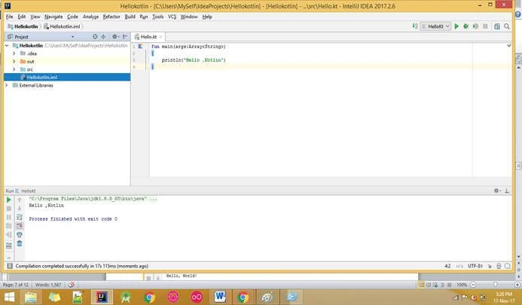Open the Refactor menu

tap(111, 17)
